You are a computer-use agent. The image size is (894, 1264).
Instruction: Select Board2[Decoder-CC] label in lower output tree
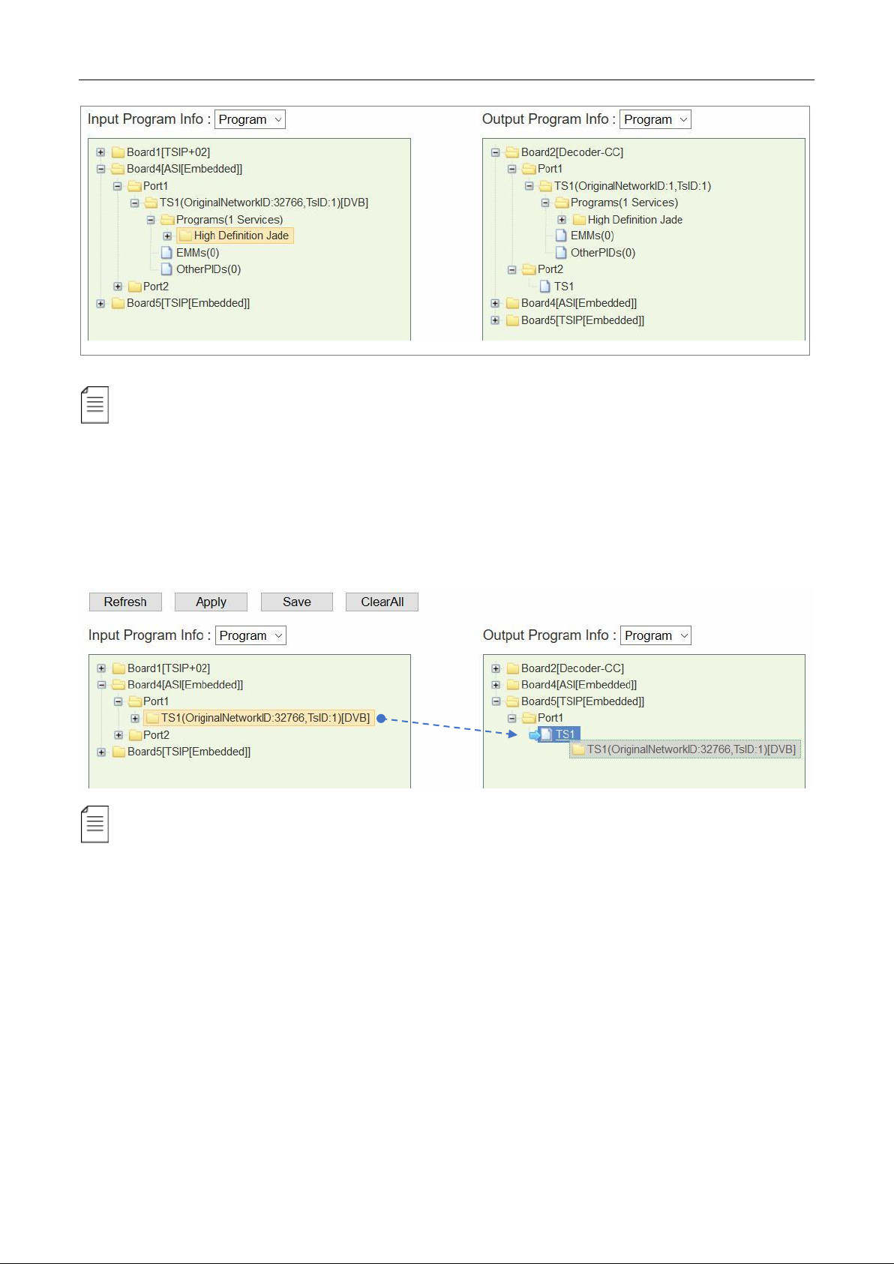pos(572,668)
